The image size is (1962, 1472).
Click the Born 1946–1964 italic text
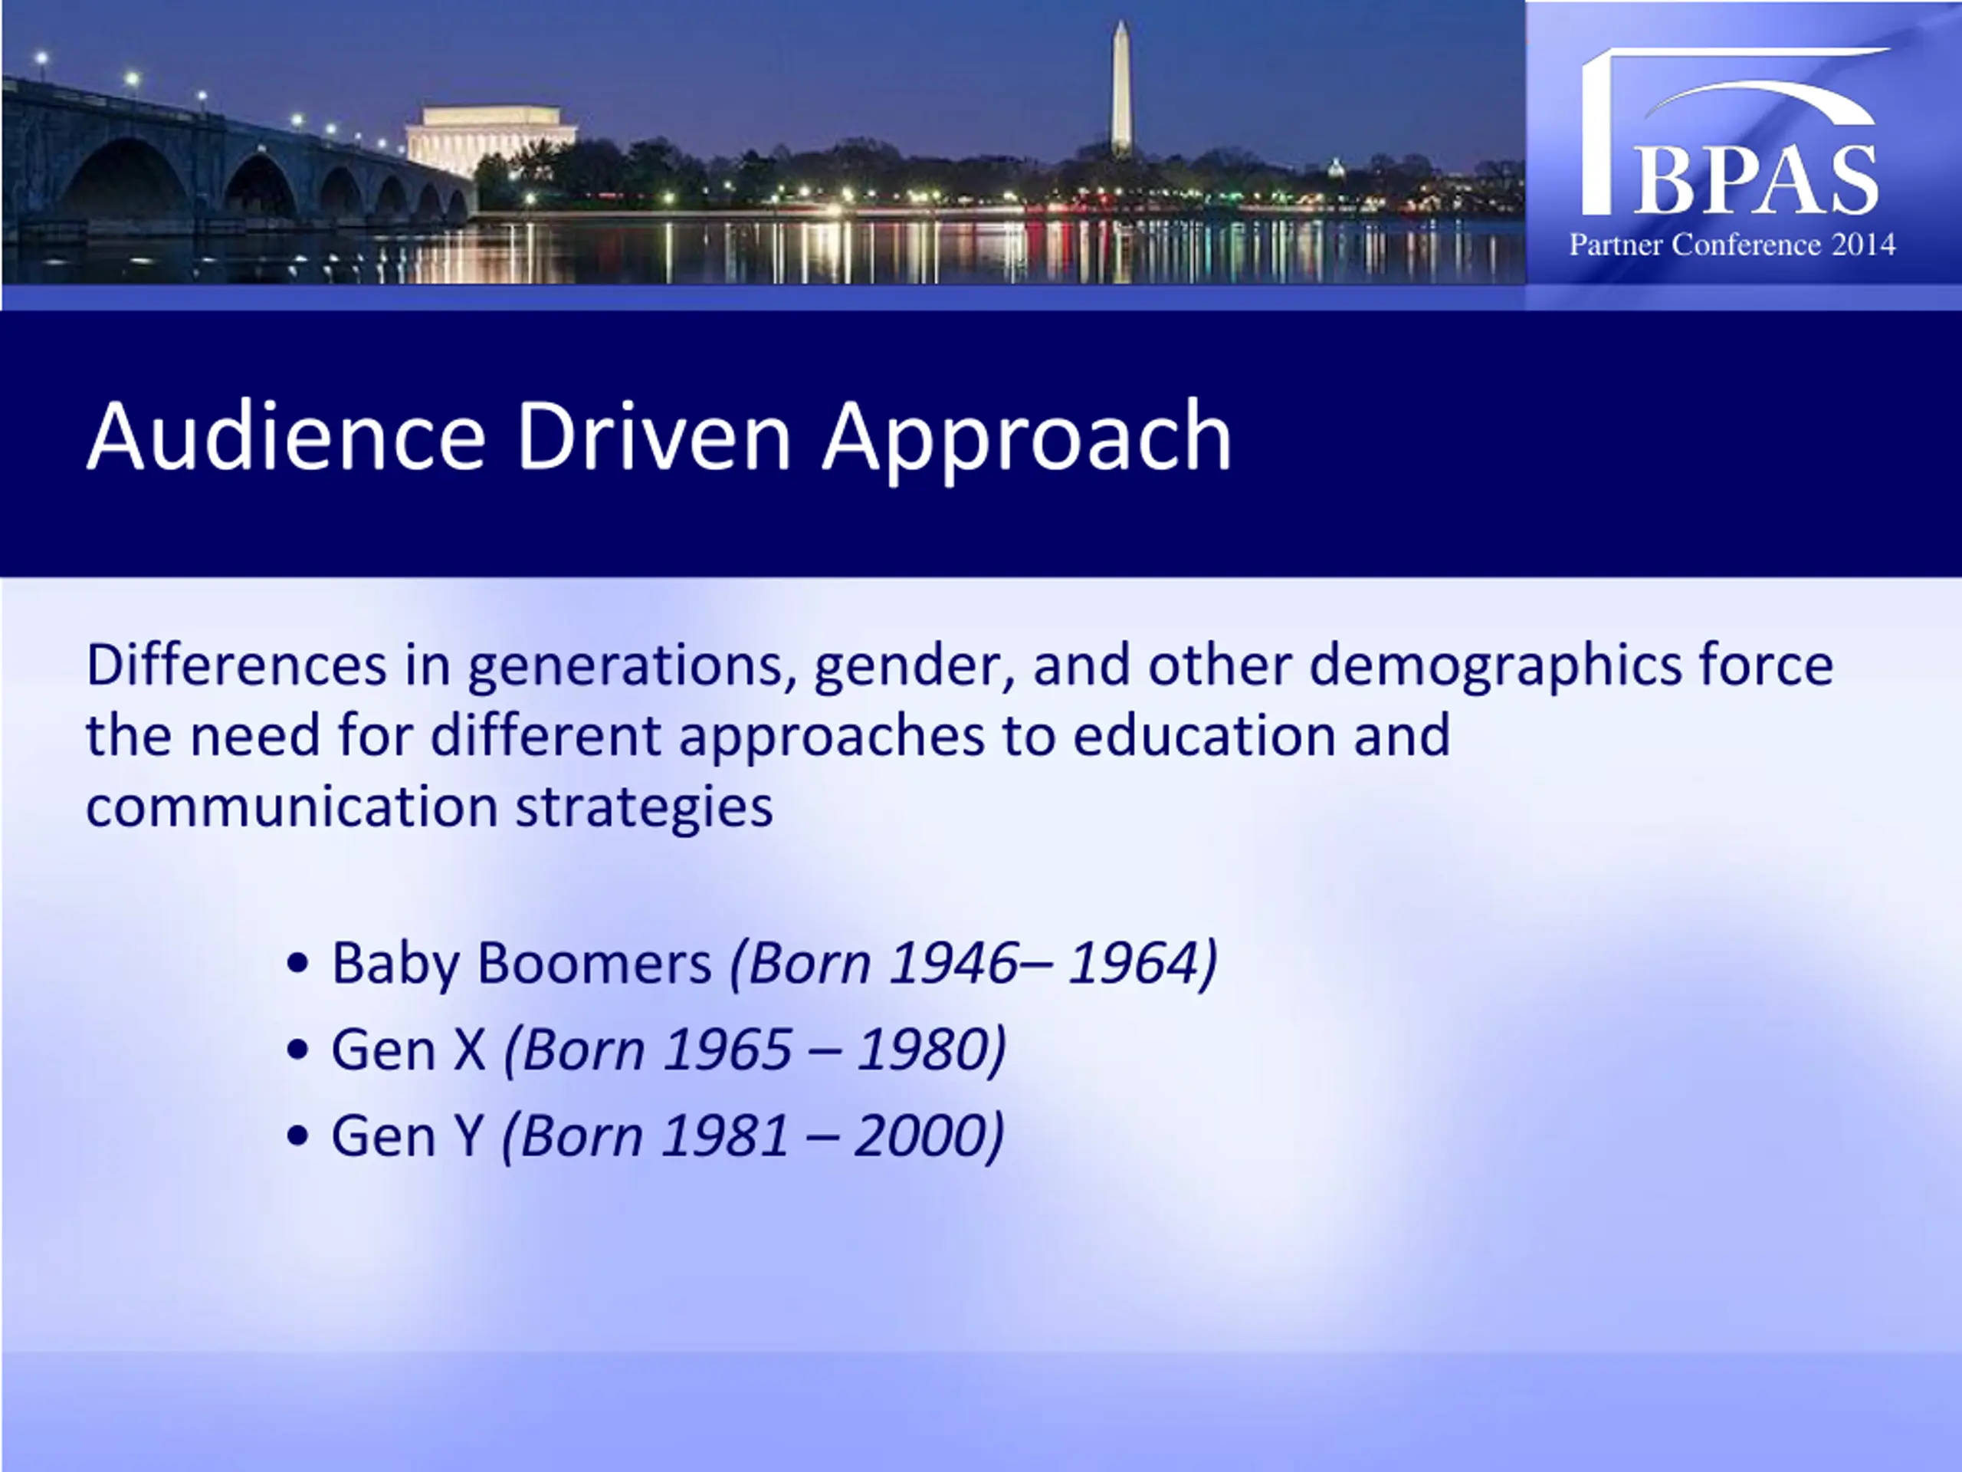tap(973, 963)
